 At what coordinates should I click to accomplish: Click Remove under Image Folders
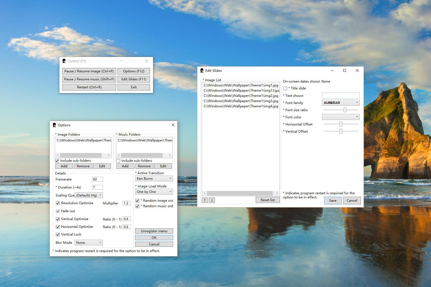83,166
